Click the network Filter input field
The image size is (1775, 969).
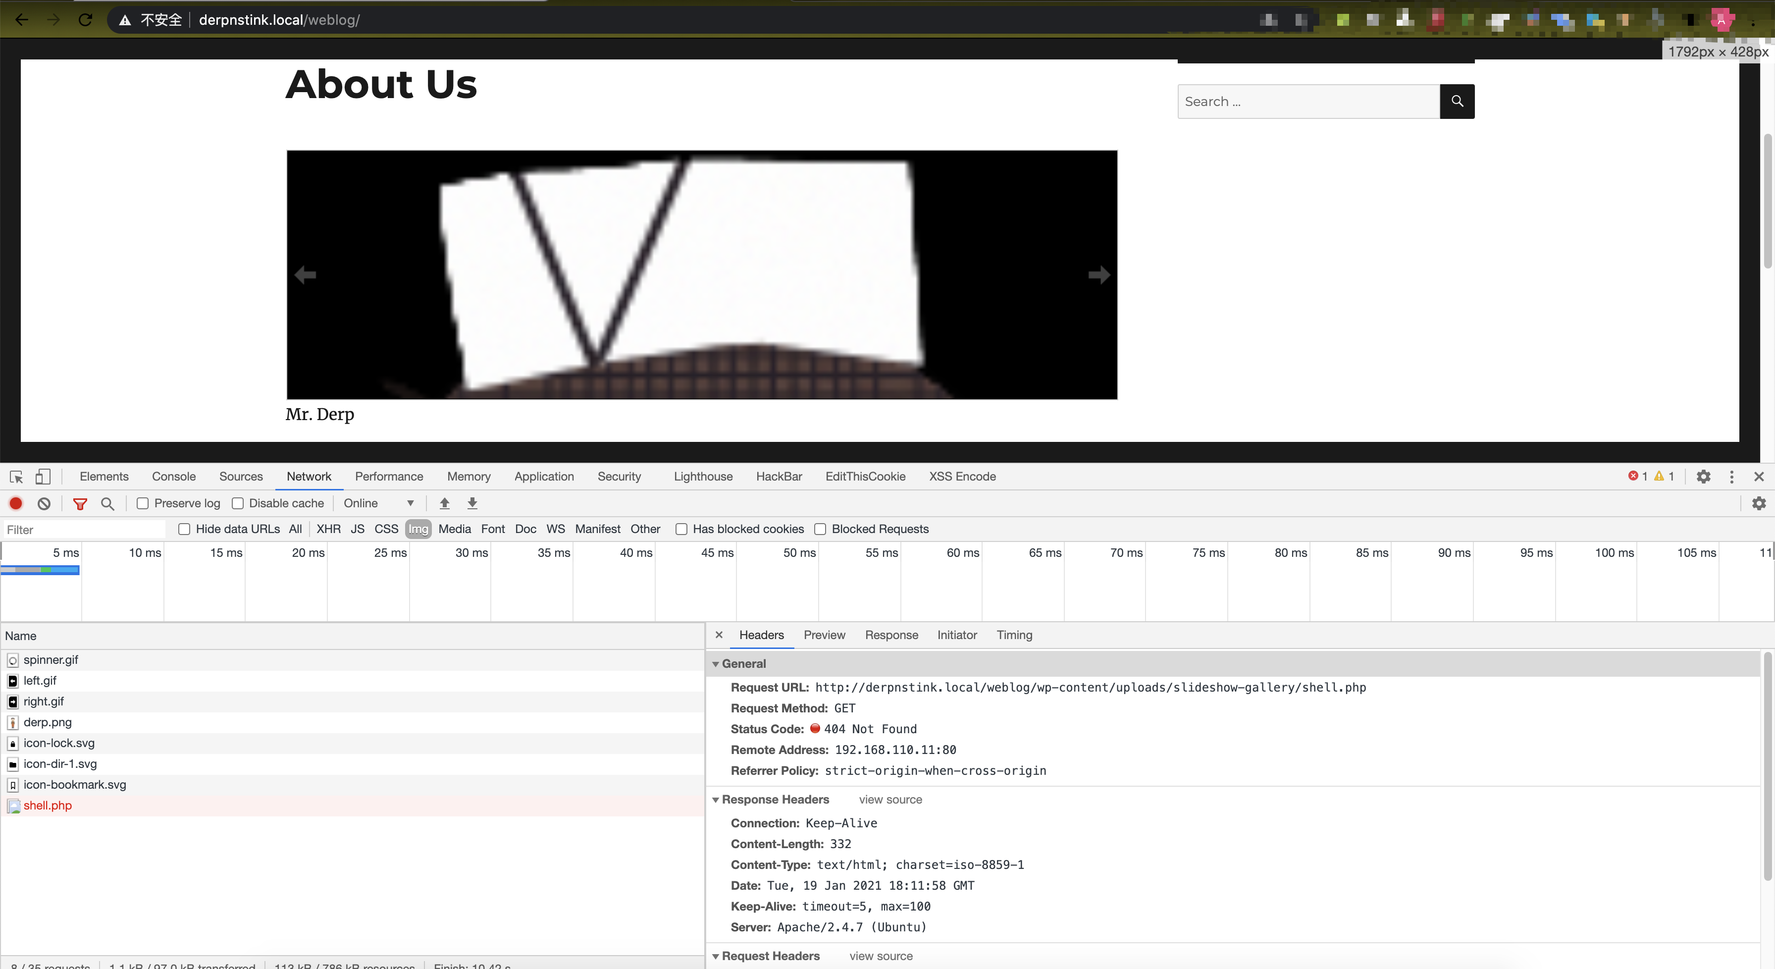(x=84, y=529)
